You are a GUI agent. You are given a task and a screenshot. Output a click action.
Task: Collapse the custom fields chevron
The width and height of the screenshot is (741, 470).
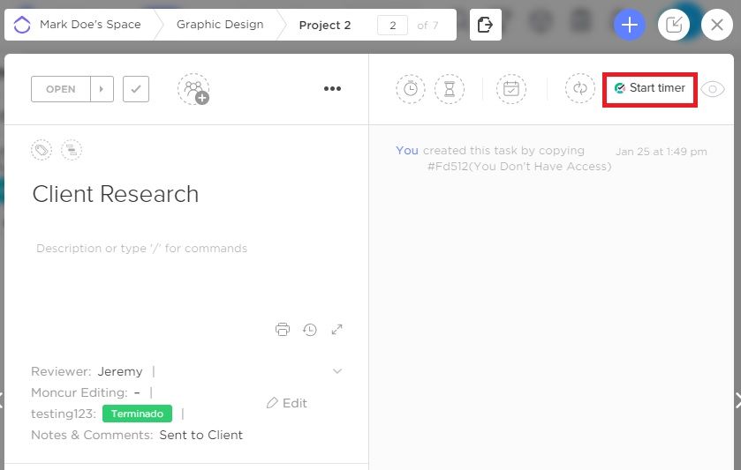337,371
